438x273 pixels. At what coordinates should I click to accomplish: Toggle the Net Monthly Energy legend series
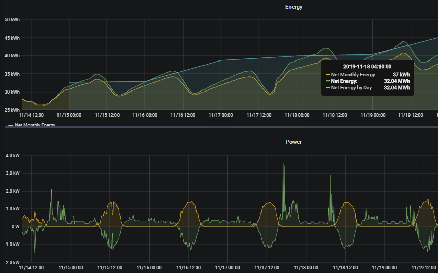click(x=35, y=124)
